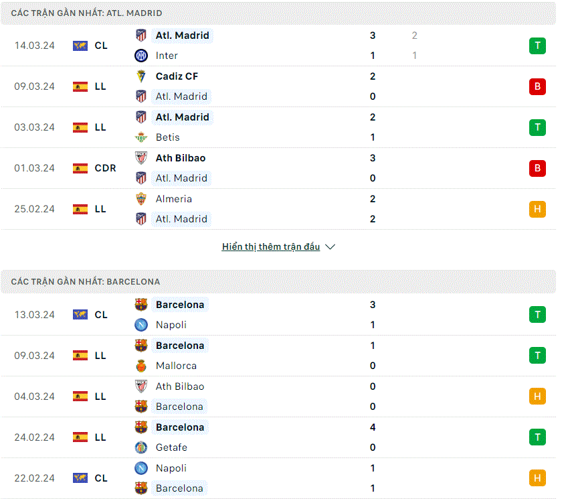Click the Almeria club crest icon

(140, 199)
